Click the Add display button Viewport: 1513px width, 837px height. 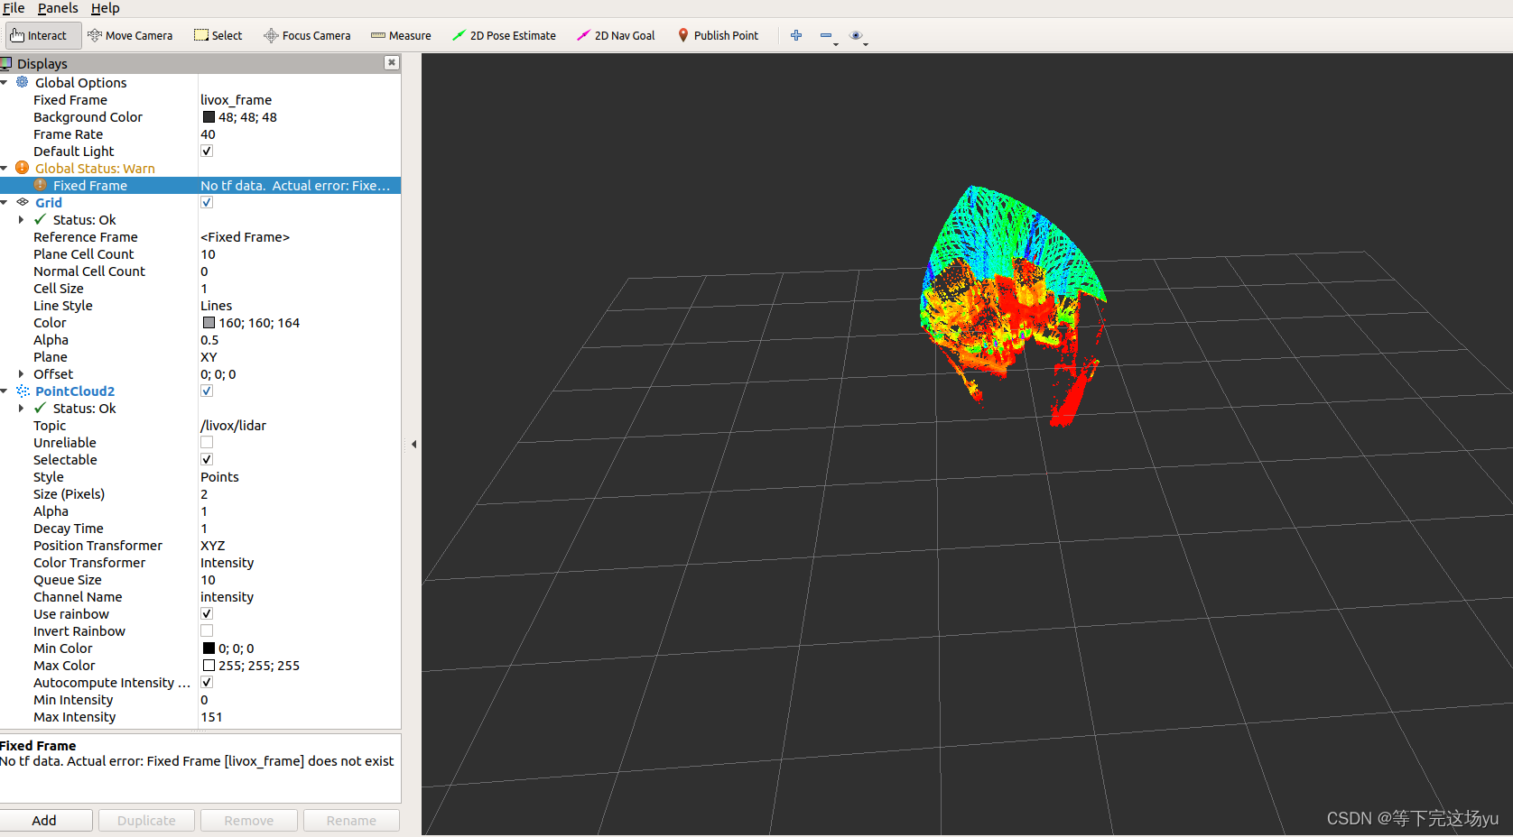45,820
